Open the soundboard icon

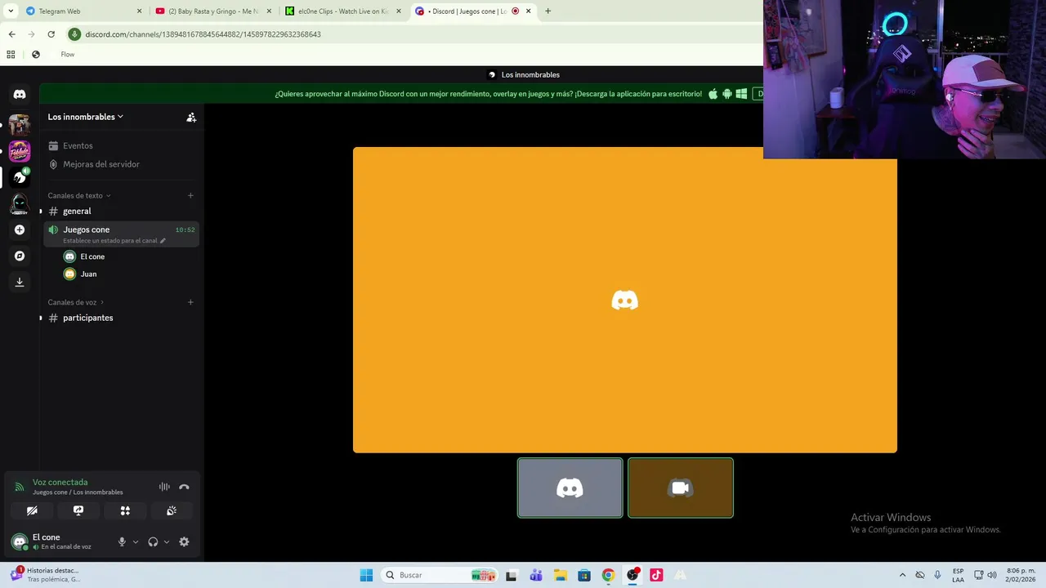(x=172, y=510)
